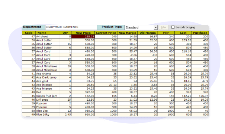Viewport: 225px width, 134px height.
Task: Click the 392.00 New Price cell
Action: click(83, 92)
